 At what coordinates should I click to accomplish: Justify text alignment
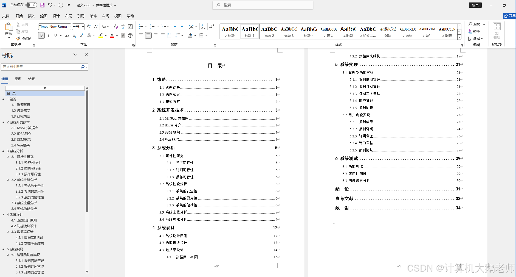[163, 35]
